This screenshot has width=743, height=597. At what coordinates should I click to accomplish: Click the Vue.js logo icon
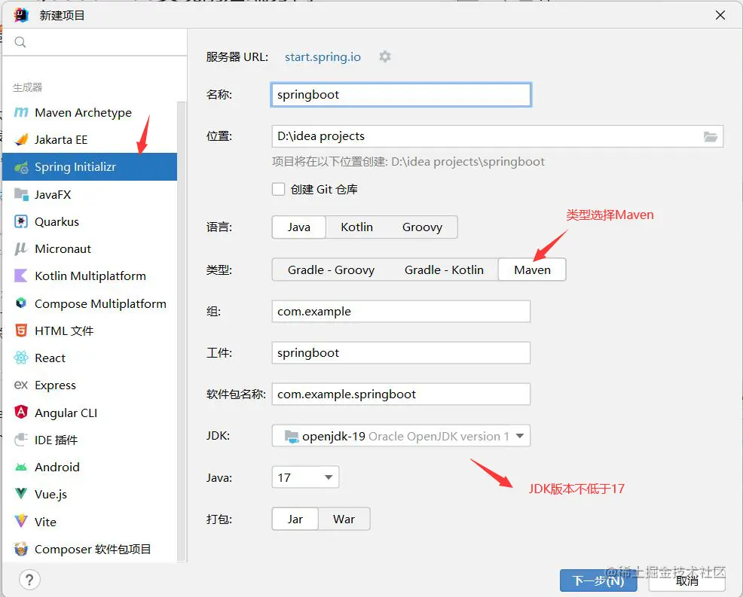point(21,494)
